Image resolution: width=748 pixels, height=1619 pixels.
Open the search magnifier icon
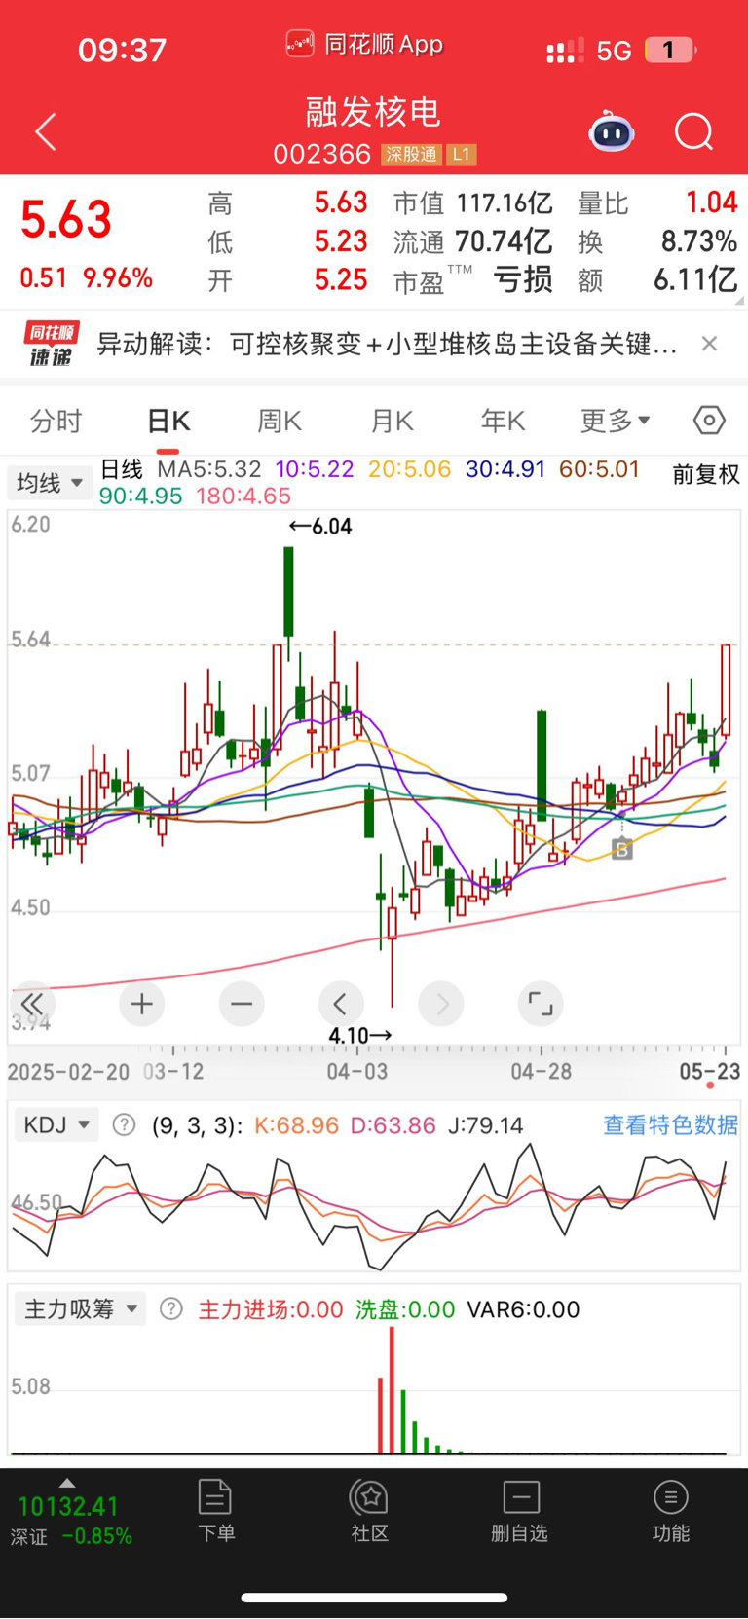click(x=694, y=131)
